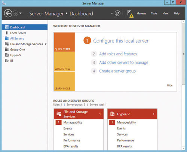The height and width of the screenshot is (152, 187).
Task: Click the Hyper-V tile header icon
Action: pos(112,114)
